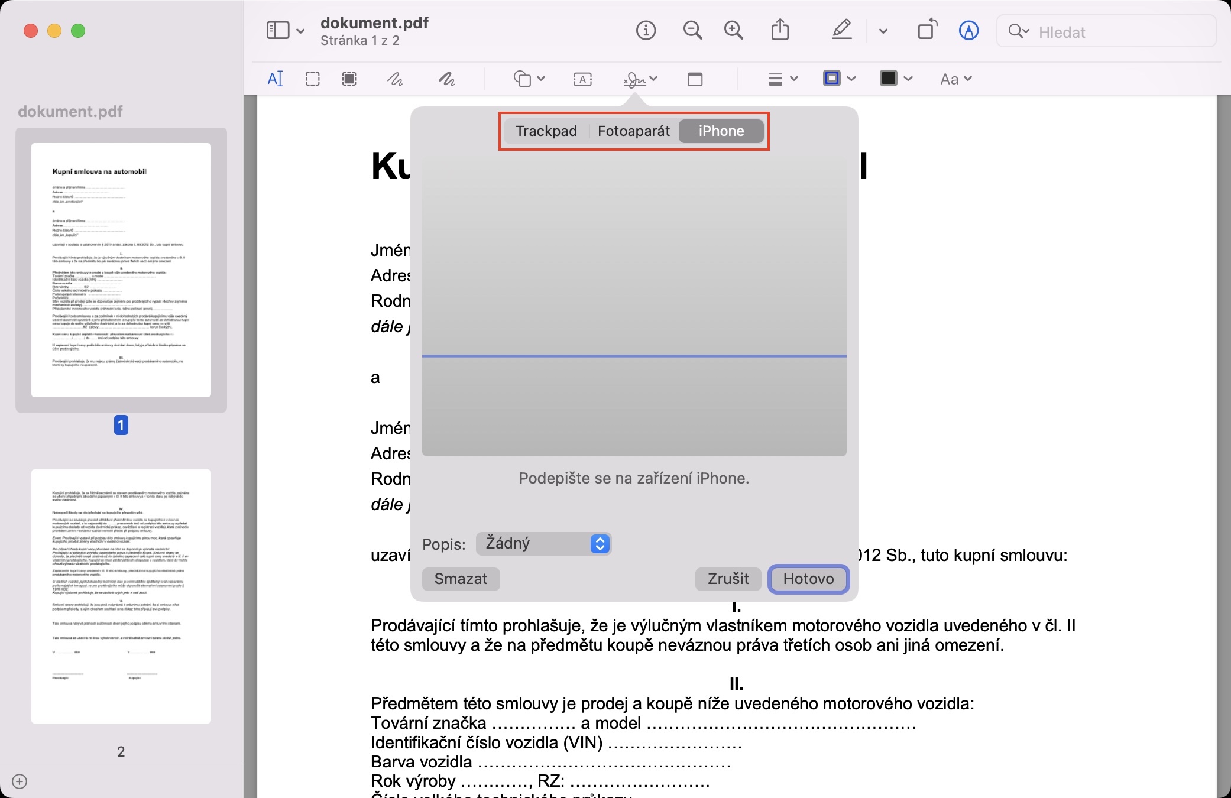Viewport: 1231px width, 798px height.
Task: Switch signature source to Trackpad
Action: [x=546, y=131]
